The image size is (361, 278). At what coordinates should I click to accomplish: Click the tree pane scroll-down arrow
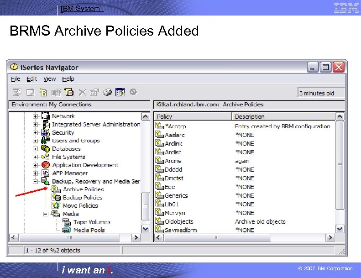point(145,229)
